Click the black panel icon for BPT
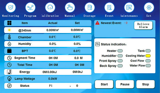Screen dimensions: 160x93 [x=9, y=51]
